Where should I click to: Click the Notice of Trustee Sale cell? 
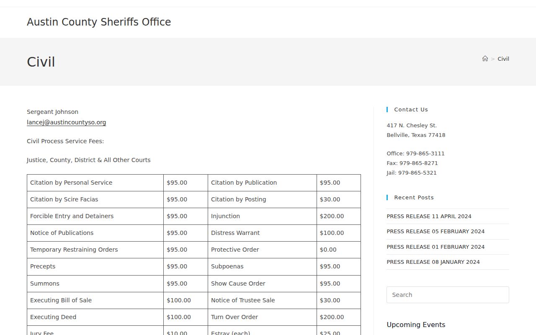[x=262, y=300]
